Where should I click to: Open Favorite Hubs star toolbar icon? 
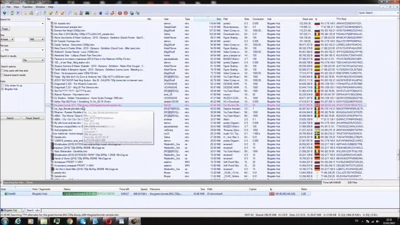click(x=25, y=12)
